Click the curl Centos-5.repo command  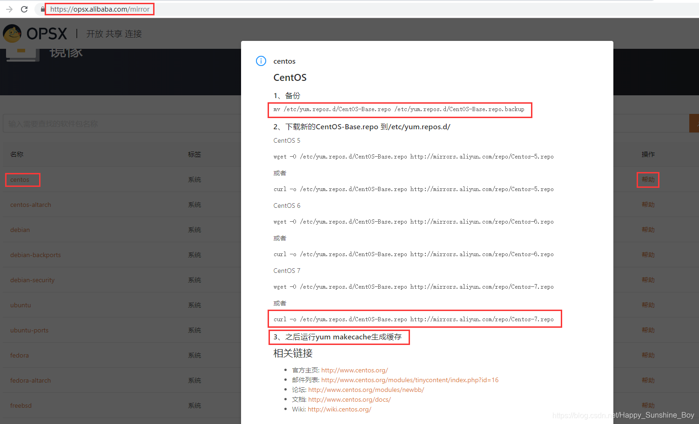(414, 189)
